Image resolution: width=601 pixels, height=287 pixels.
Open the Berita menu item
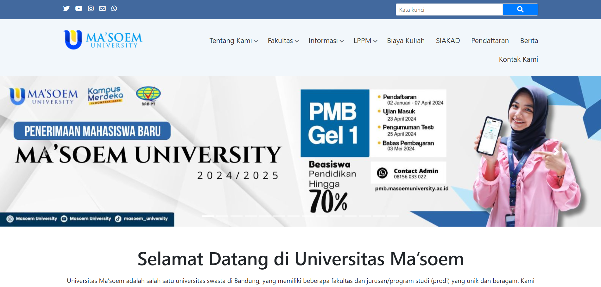pyautogui.click(x=529, y=41)
